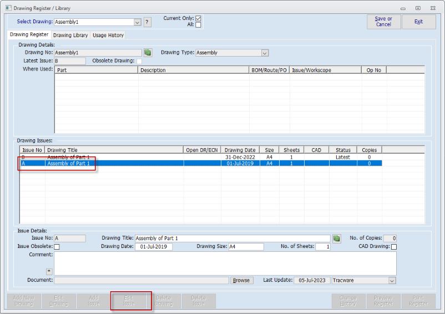Screen dimensions: 445x314
Task: Toggle the Current Only checkbox
Action: pos(198,18)
